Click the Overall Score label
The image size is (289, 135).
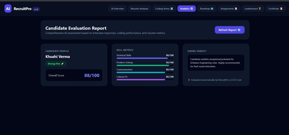click(56, 75)
